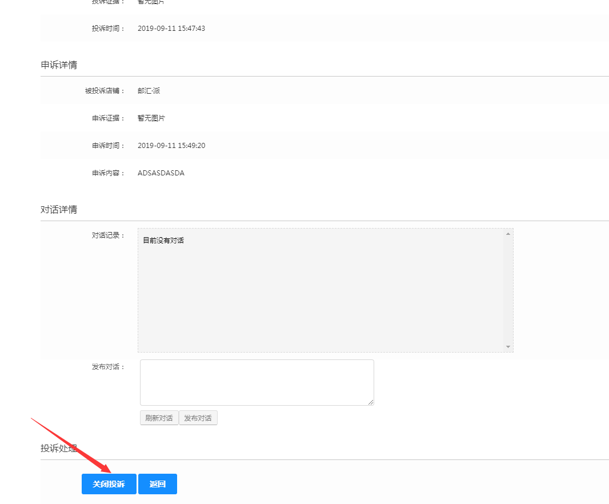Click the appeal content ADSASDASDA
609x504 pixels.
[x=161, y=173]
